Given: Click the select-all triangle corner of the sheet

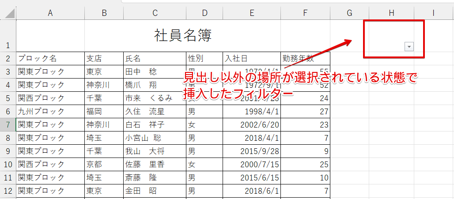Looking at the screenshot, I should [10, 13].
